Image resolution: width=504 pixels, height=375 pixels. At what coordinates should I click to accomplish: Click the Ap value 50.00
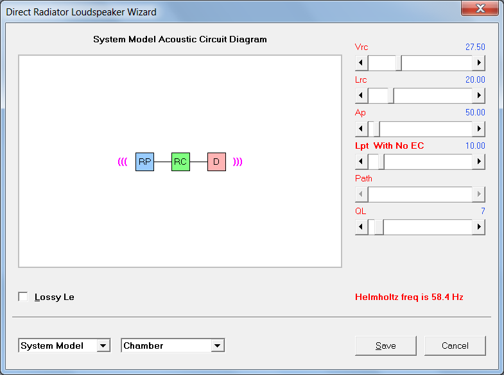click(x=475, y=112)
